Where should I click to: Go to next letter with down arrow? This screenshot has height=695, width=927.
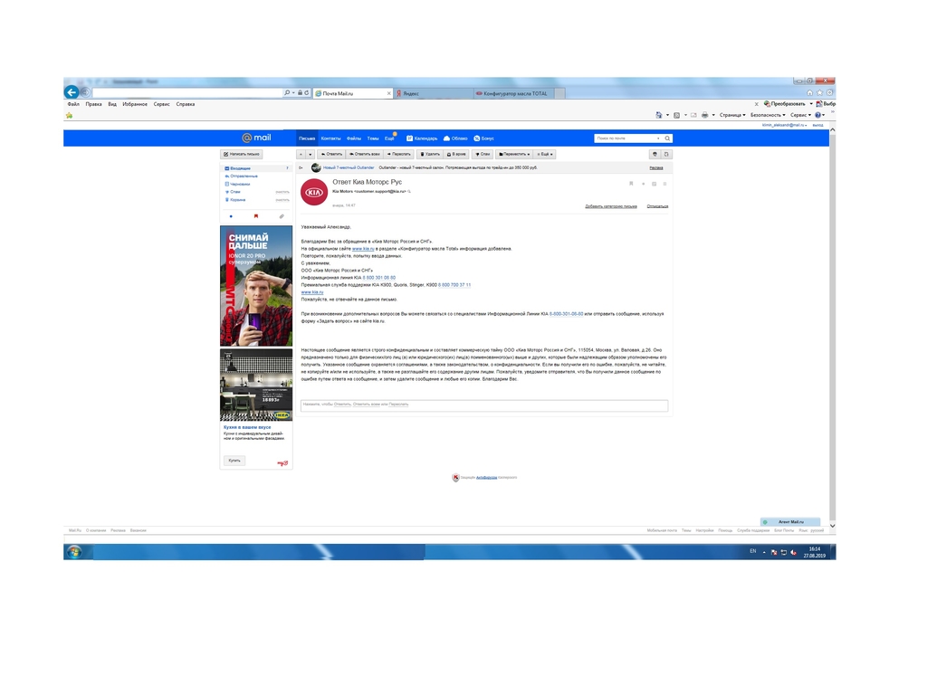click(310, 154)
